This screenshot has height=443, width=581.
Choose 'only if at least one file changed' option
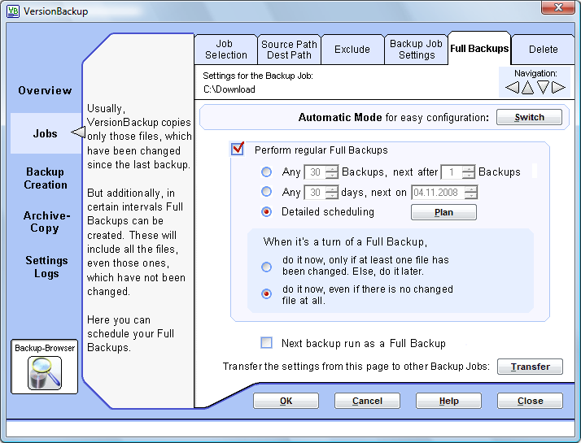tap(266, 267)
